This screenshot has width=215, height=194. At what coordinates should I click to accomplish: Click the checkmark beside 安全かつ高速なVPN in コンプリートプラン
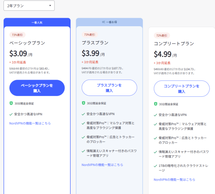click(155, 115)
